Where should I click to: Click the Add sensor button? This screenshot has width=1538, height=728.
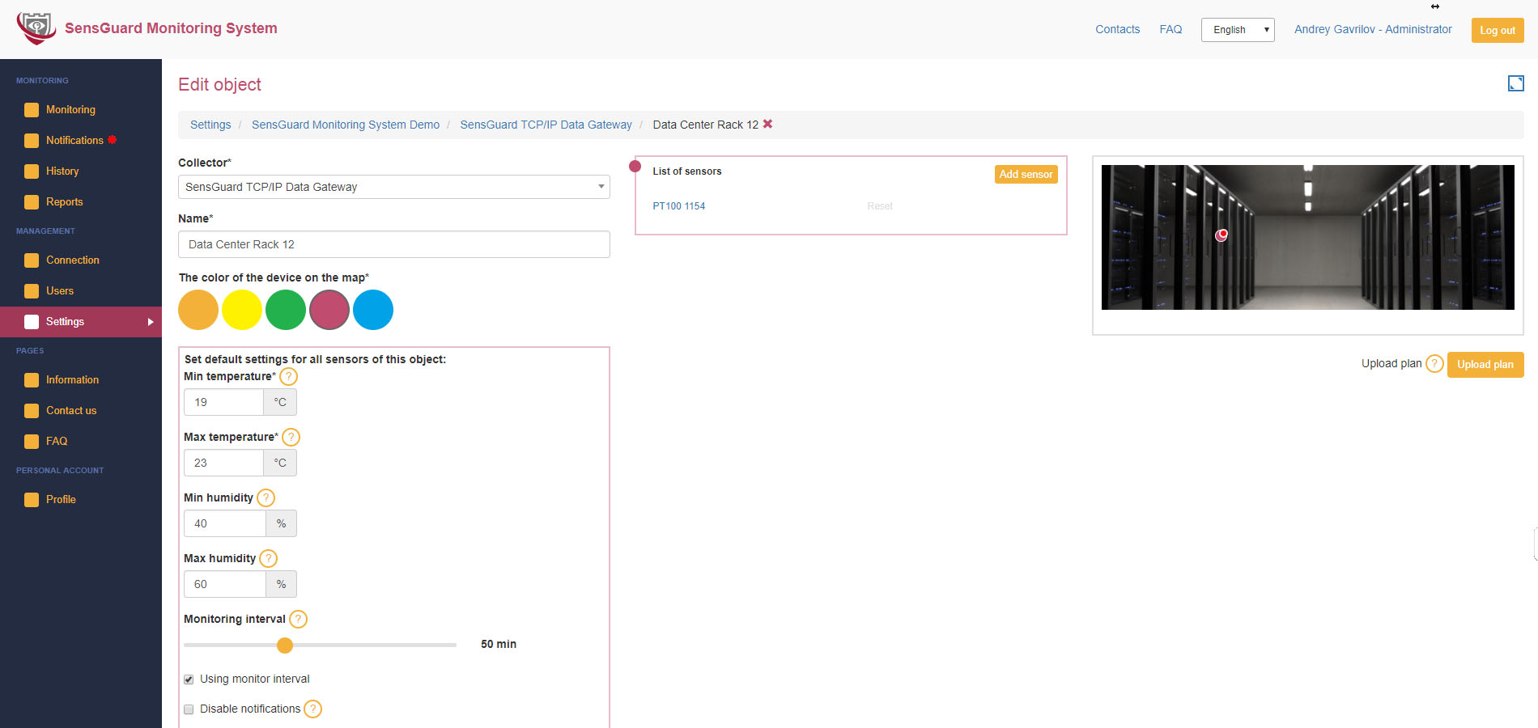1026,174
